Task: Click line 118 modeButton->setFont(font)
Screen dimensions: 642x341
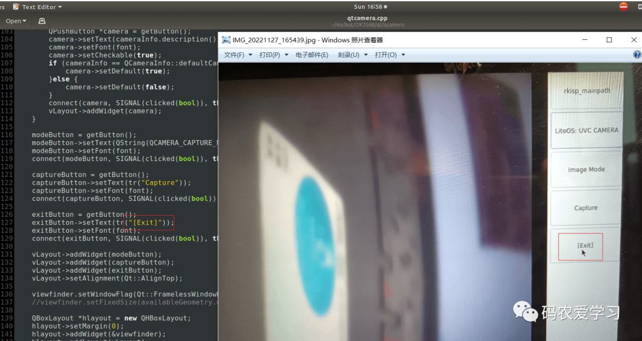Action: (86, 151)
